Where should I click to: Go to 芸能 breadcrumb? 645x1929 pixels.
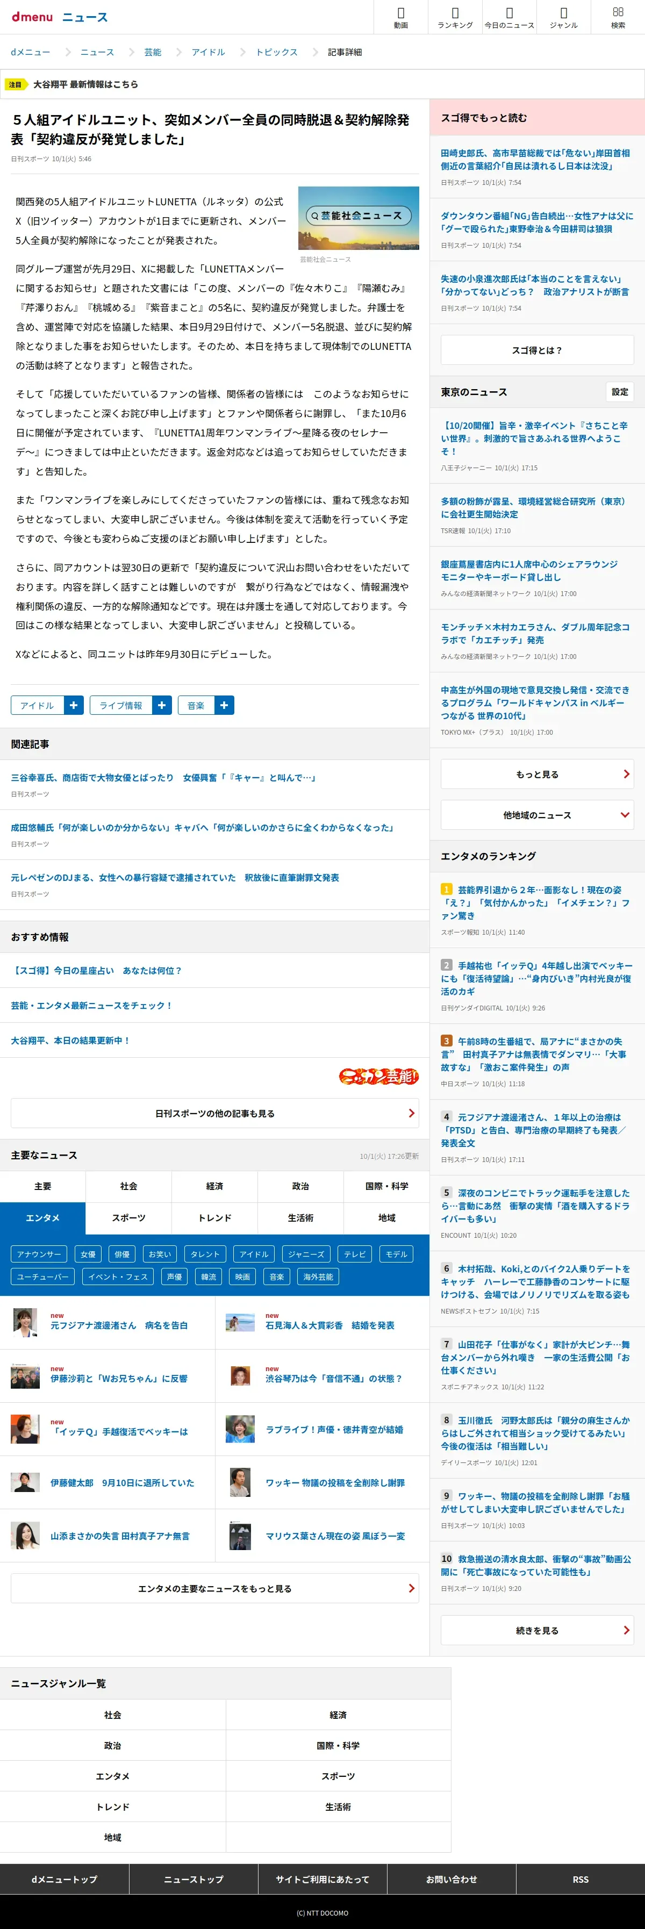click(153, 53)
